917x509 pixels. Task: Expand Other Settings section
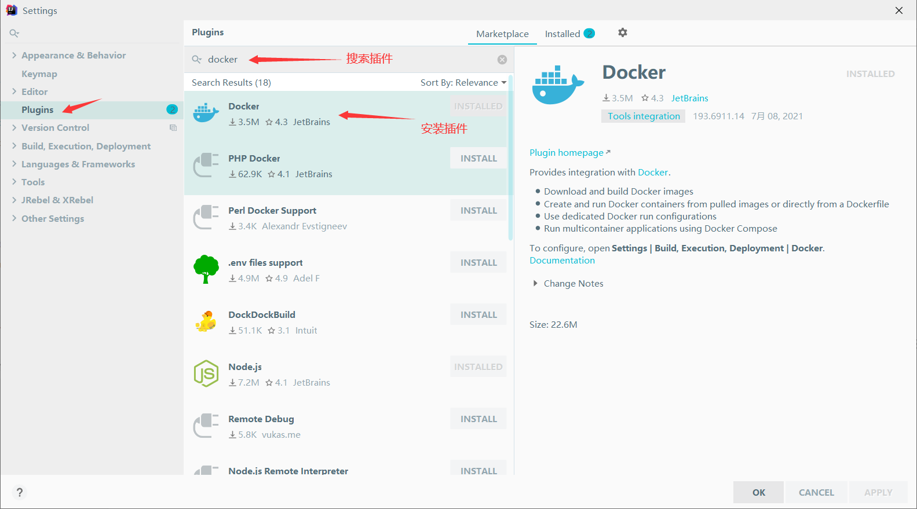tap(14, 218)
